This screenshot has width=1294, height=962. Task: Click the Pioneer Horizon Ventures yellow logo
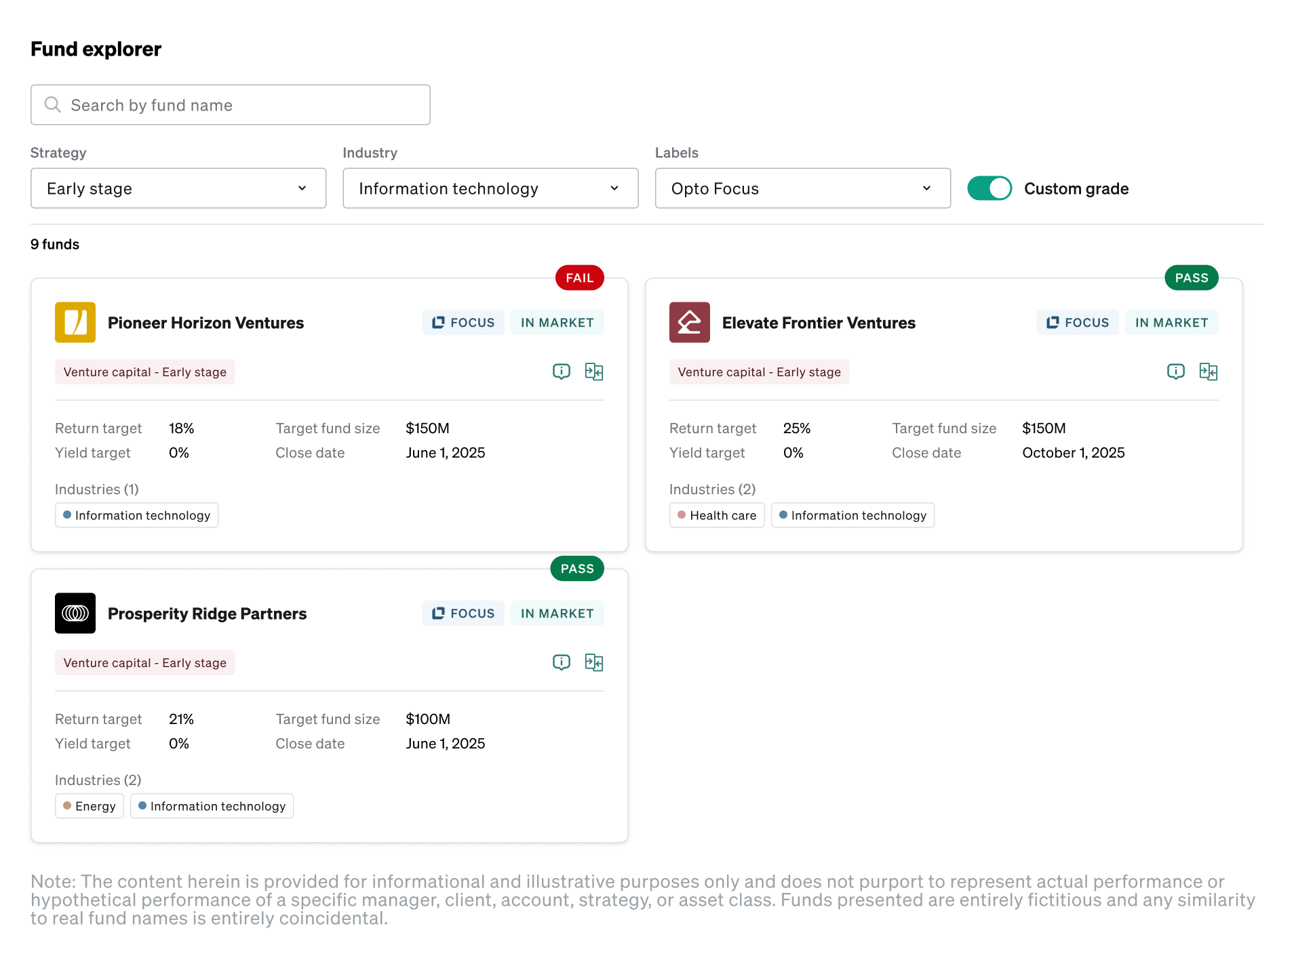point(75,323)
